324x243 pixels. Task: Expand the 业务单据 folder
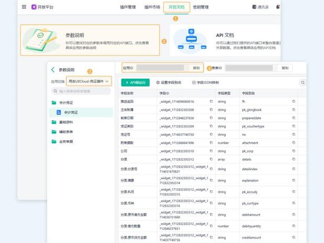point(54,141)
